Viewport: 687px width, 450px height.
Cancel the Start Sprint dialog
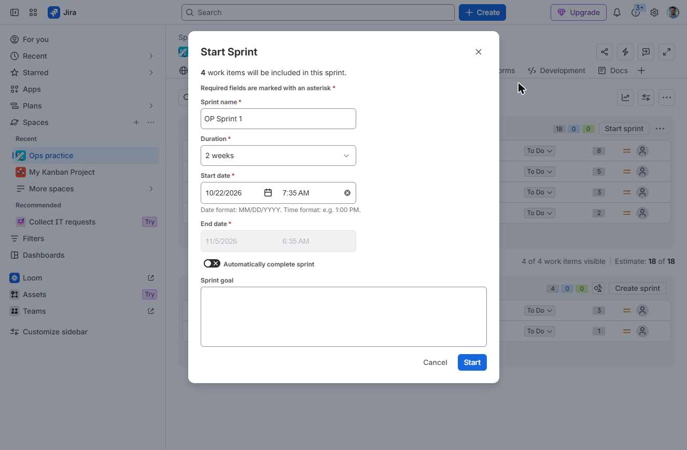pos(435,362)
